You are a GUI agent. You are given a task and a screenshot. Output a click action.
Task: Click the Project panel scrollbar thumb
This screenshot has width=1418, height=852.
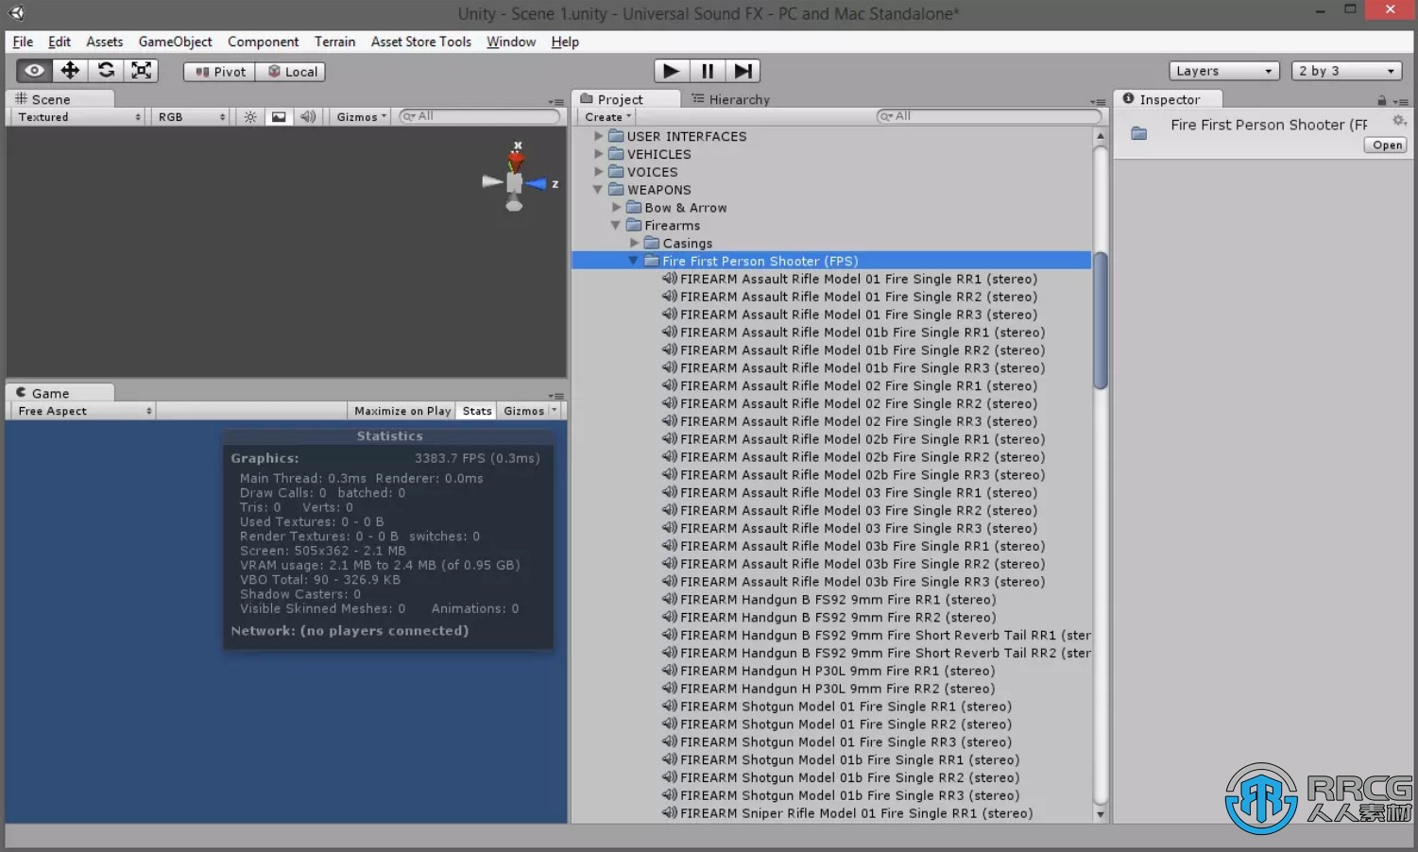click(1100, 320)
